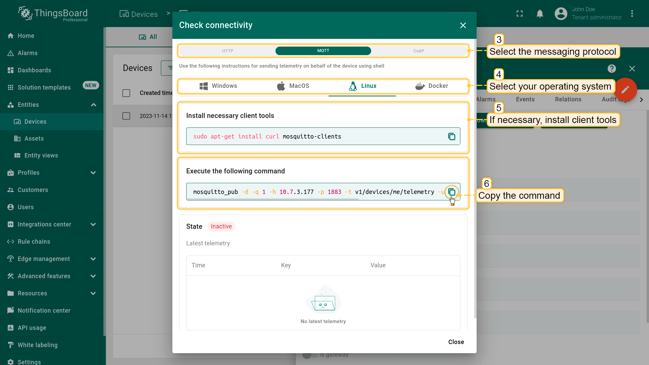Screen dimensions: 649x365
Task: Click the ThingsBoard logo
Action: tap(53, 14)
